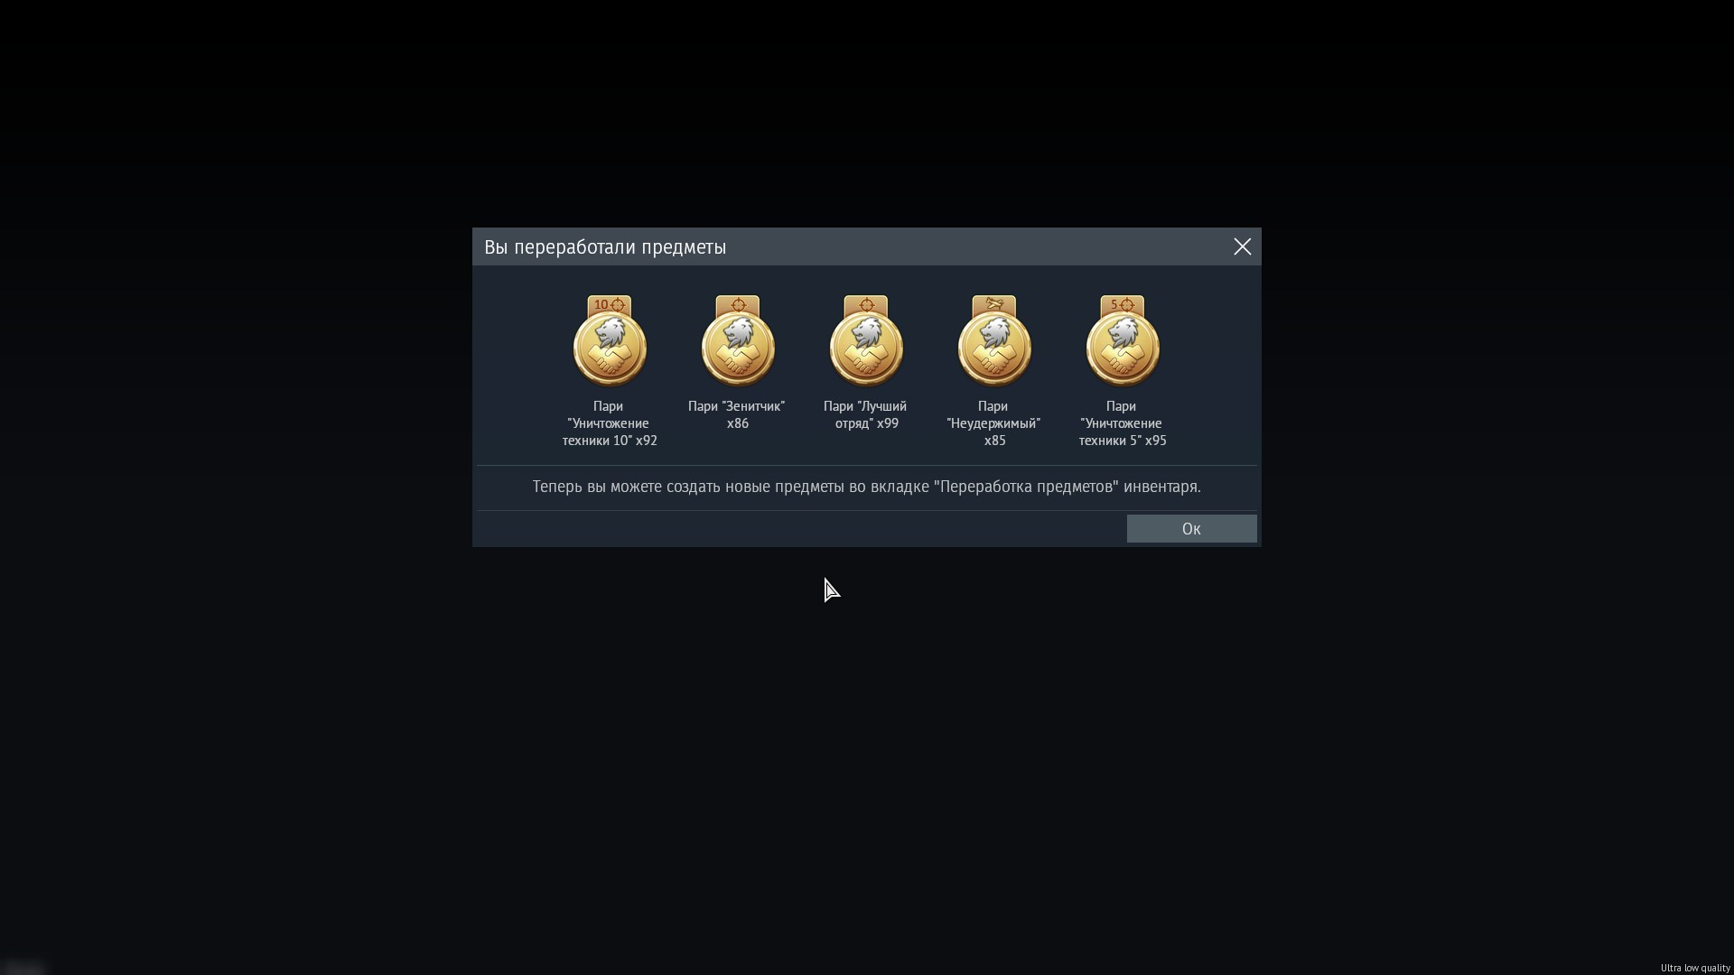Screen dimensions: 1734x975
Task: Click the "Пари Лучший отряд x99" caption
Action: click(x=865, y=414)
